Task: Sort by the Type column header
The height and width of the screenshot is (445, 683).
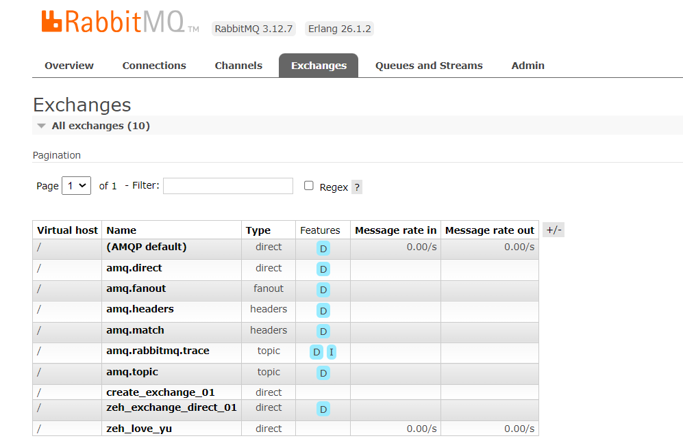Action: coord(258,230)
